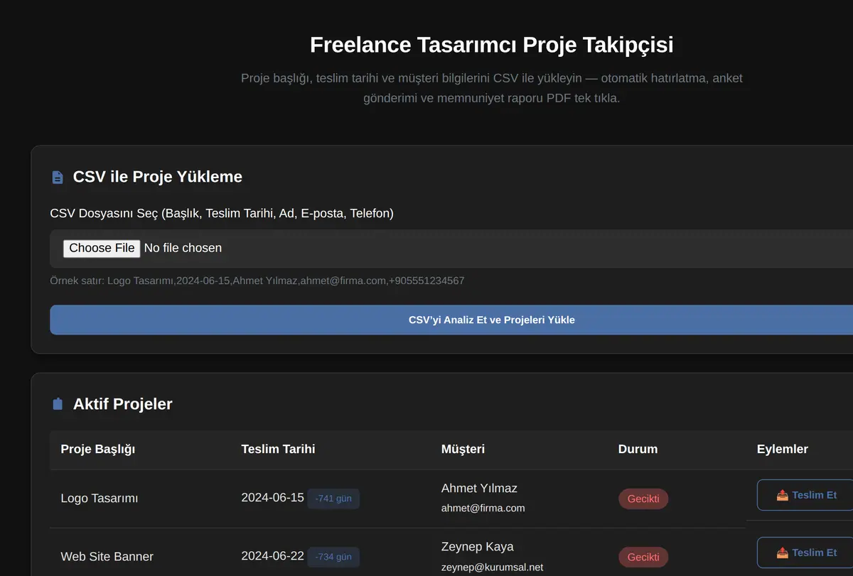The image size is (853, 576).
Task: Click the Logo Tasarımı project title cell
Action: pos(100,499)
